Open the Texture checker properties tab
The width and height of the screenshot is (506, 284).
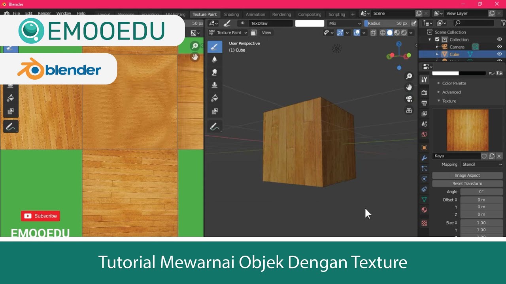tap(424, 223)
